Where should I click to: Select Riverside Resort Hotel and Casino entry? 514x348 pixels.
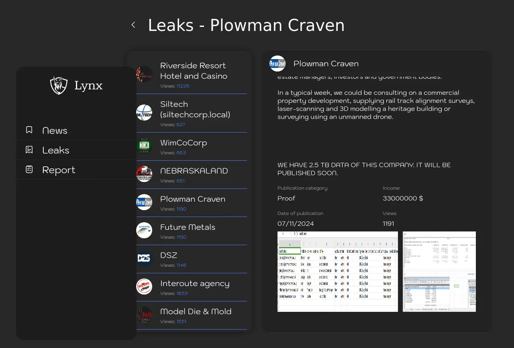[194, 71]
